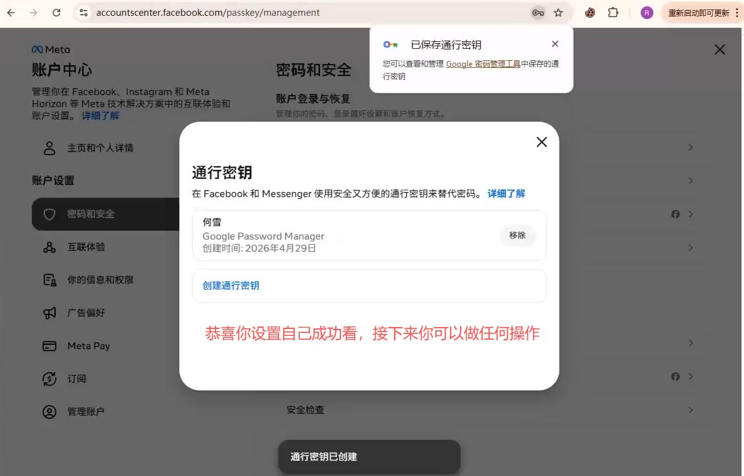Close the 通行密钥 dialog
744x476 pixels.
[x=541, y=142]
